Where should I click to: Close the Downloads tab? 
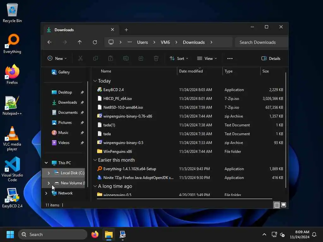pos(113,30)
